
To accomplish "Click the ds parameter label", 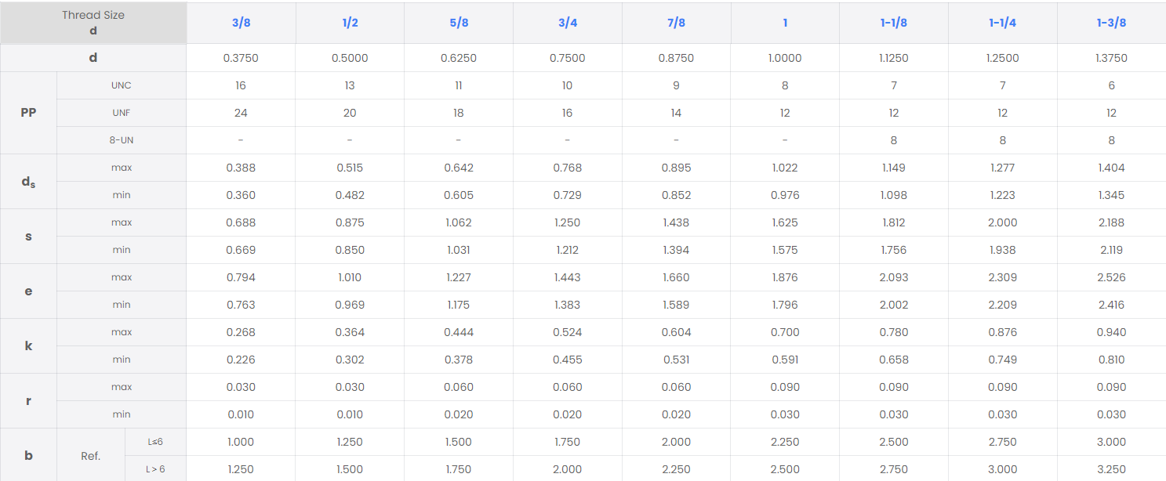I will (x=29, y=182).
